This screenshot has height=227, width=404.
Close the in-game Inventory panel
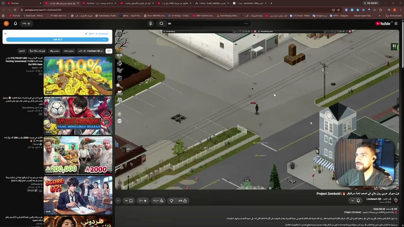tap(255, 32)
